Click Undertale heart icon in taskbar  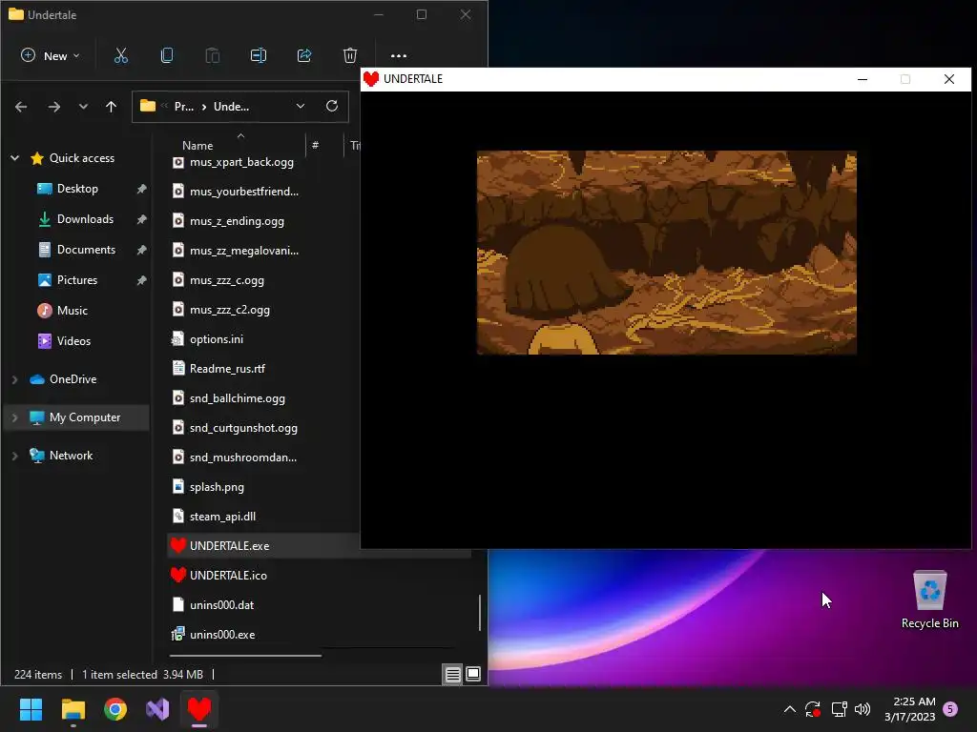(199, 709)
